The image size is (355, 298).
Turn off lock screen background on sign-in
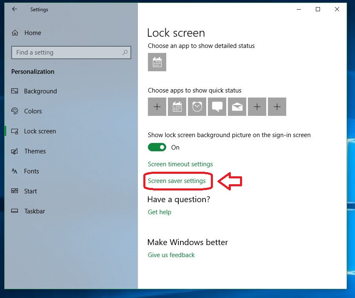157,147
